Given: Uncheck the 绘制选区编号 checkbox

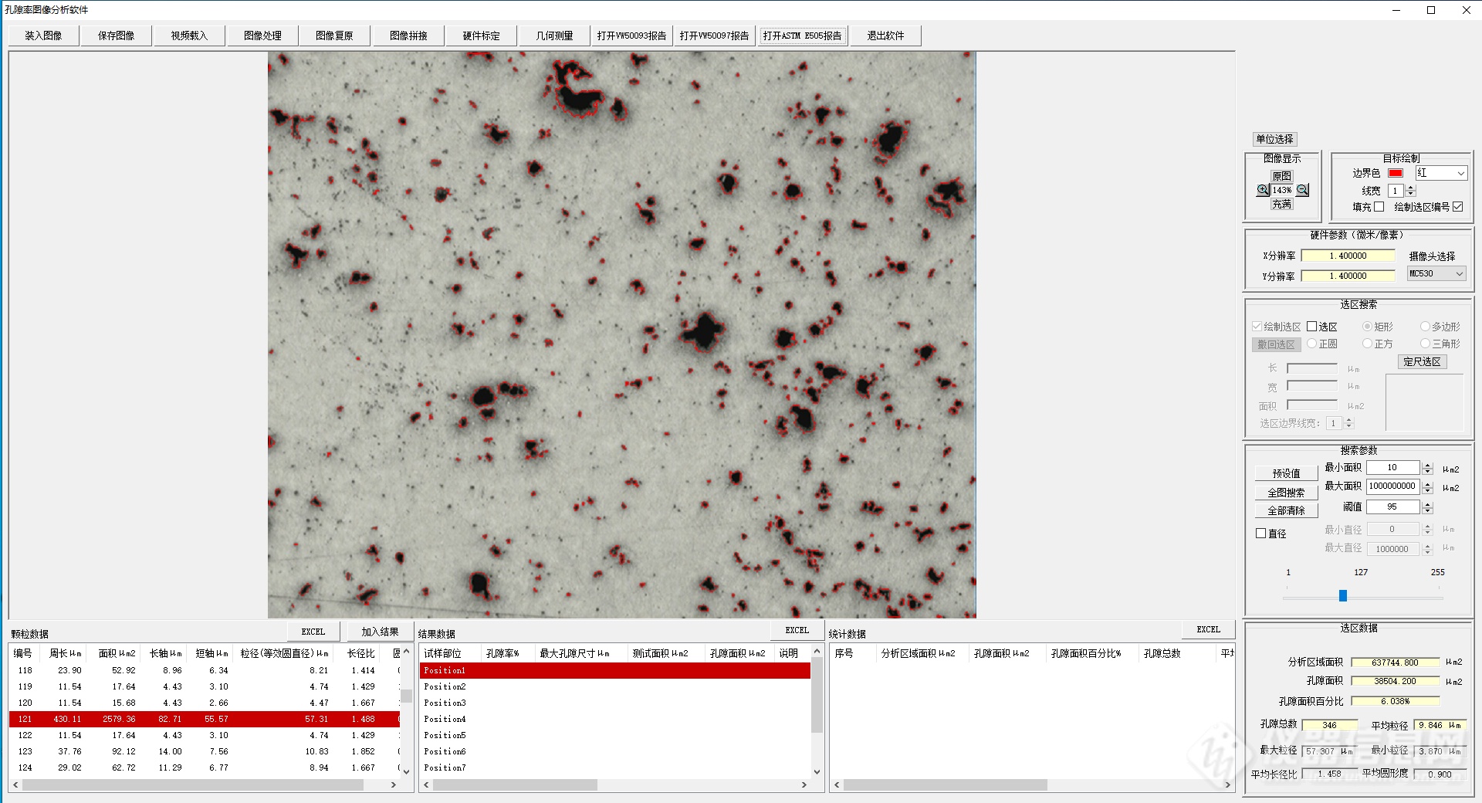Looking at the screenshot, I should tap(1457, 207).
